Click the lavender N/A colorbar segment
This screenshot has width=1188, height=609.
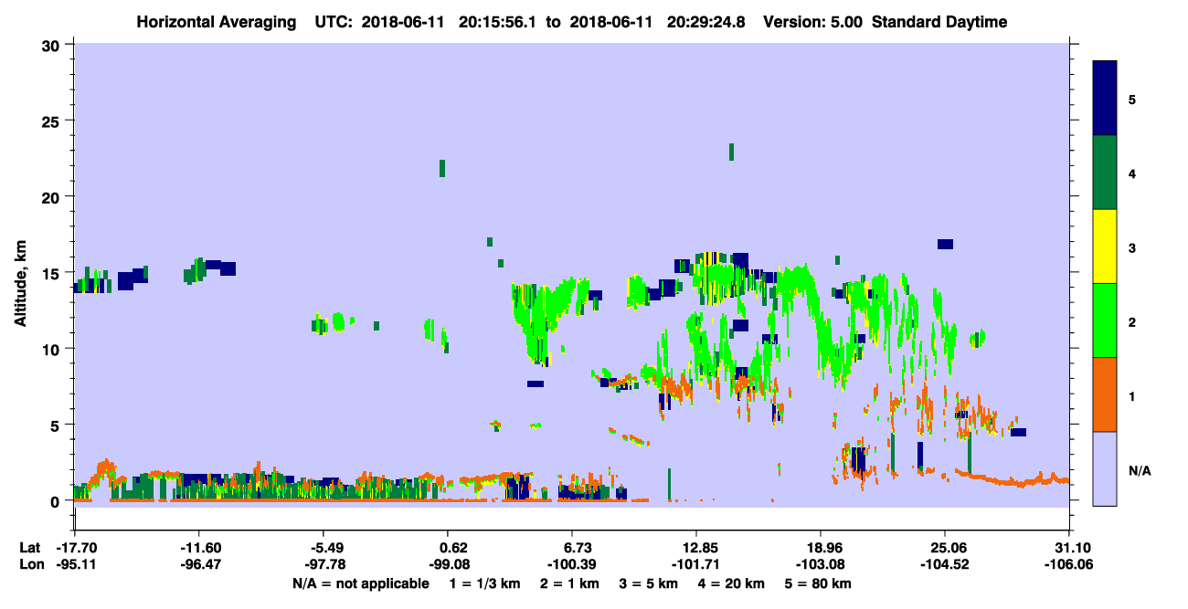(1105, 468)
